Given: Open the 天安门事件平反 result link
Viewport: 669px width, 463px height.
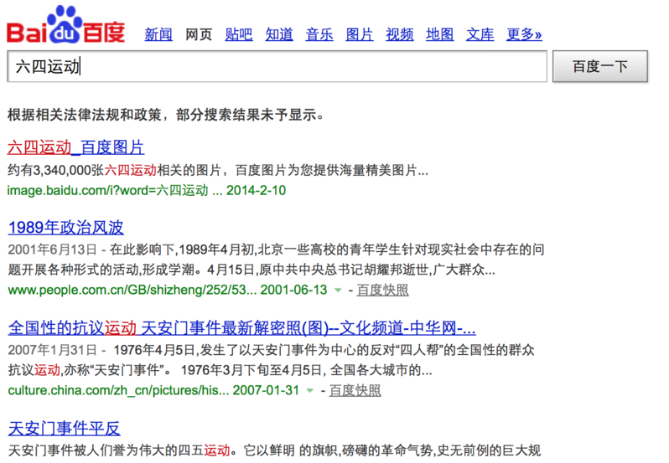Looking at the screenshot, I should coord(65,429).
